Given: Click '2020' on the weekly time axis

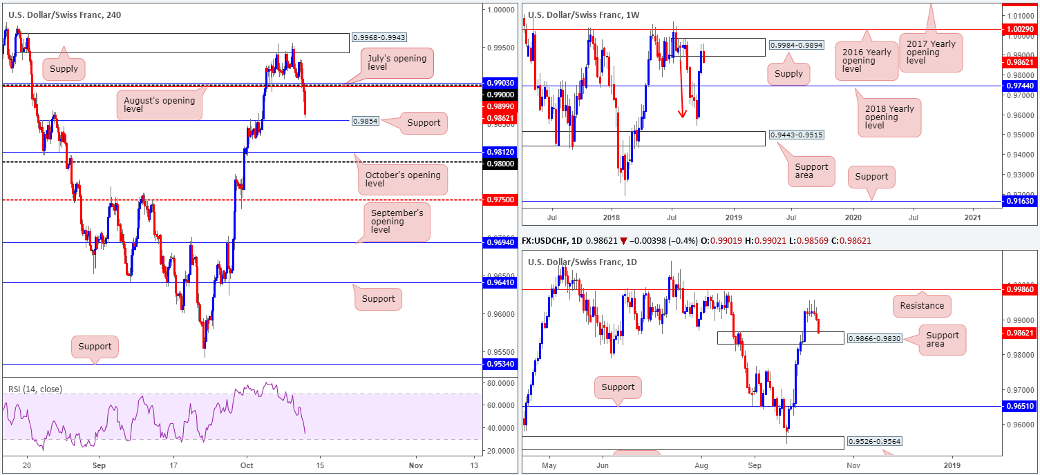Looking at the screenshot, I should point(853,217).
